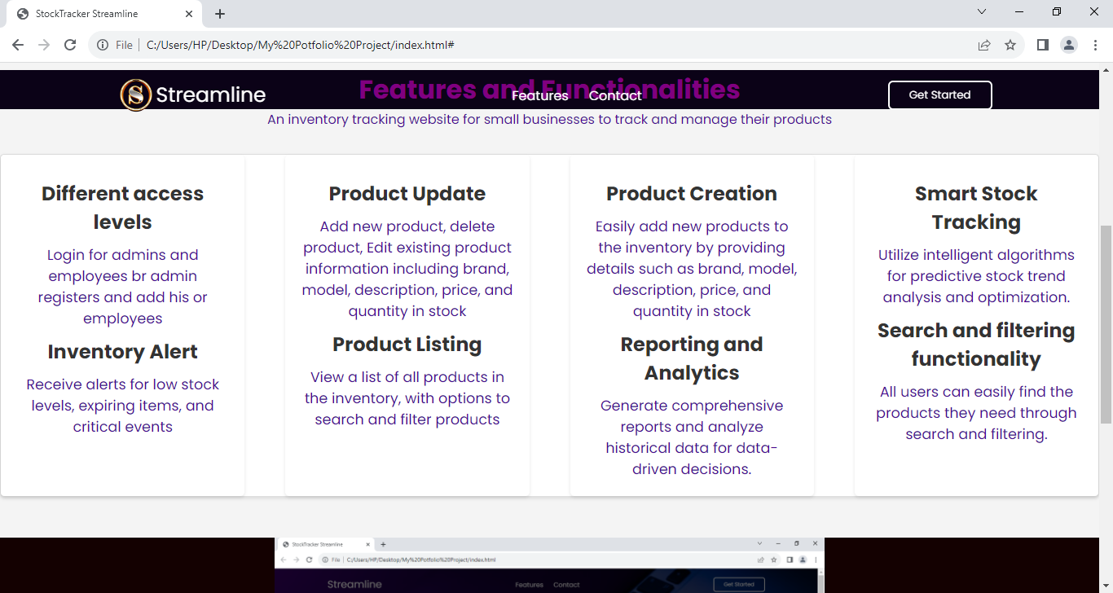Click the website screenshot thumbnail below
The image size is (1113, 593).
tap(549, 564)
